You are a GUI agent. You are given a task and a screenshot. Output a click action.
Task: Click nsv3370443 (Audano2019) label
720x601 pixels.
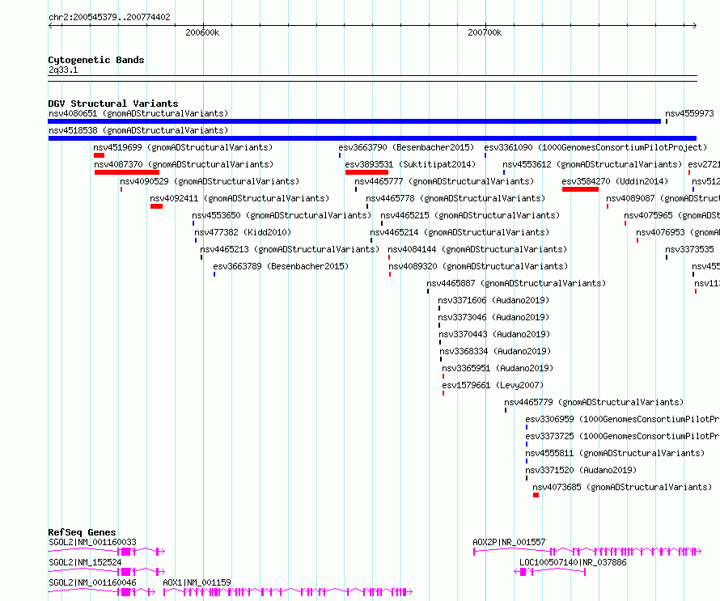pos(494,334)
